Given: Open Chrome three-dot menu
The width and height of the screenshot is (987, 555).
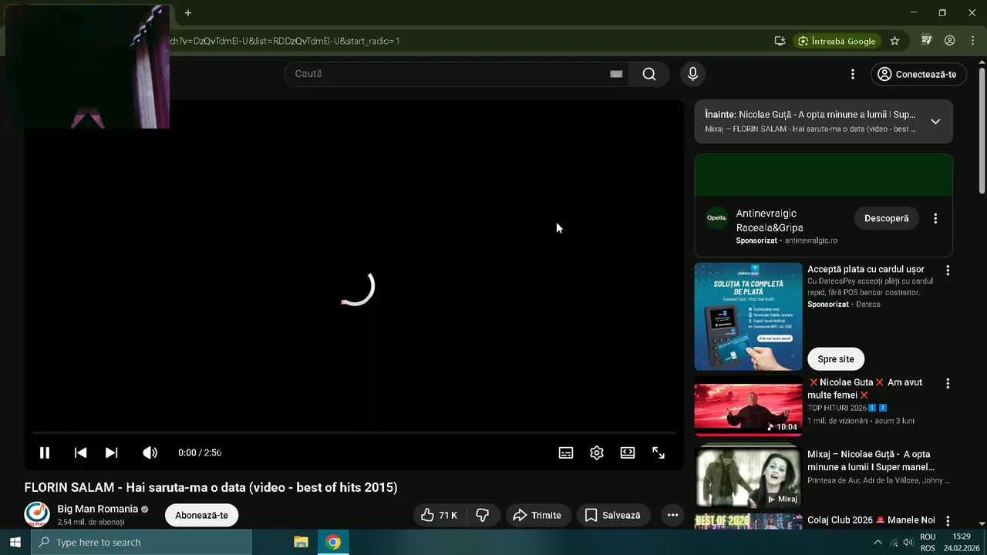Looking at the screenshot, I should pyautogui.click(x=973, y=40).
